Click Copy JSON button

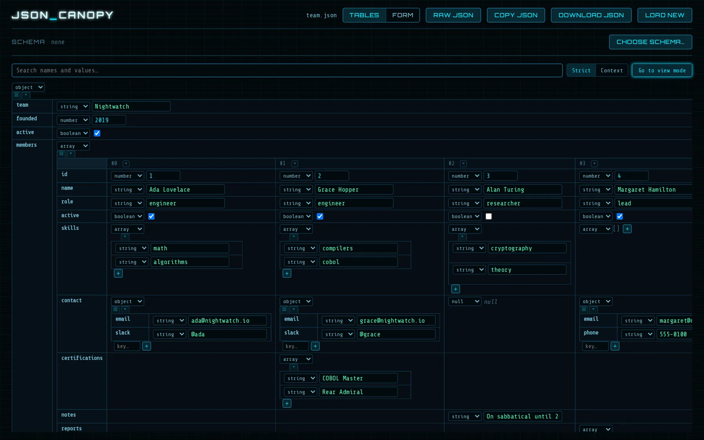coord(516,15)
